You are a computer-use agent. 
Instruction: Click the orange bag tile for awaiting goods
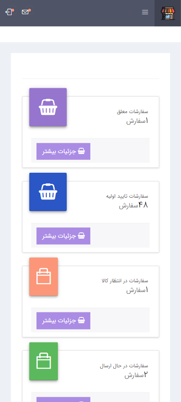click(44, 276)
